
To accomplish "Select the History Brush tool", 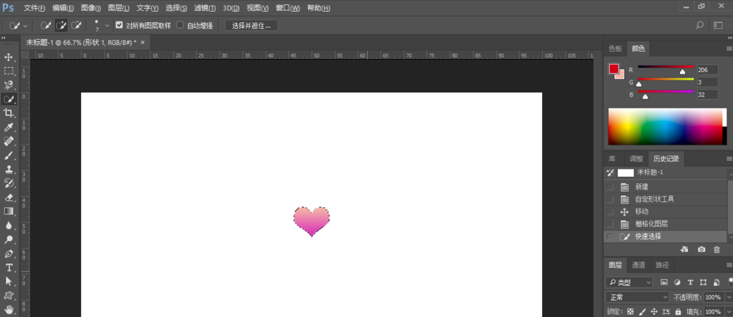I will click(x=8, y=183).
